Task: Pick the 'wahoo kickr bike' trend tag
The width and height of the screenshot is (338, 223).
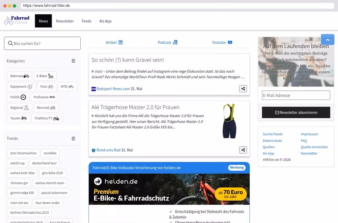Action: [x=22, y=173]
